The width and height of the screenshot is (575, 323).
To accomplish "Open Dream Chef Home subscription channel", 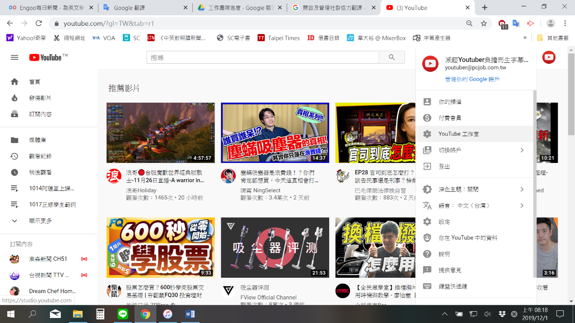I will pyautogui.click(x=49, y=291).
